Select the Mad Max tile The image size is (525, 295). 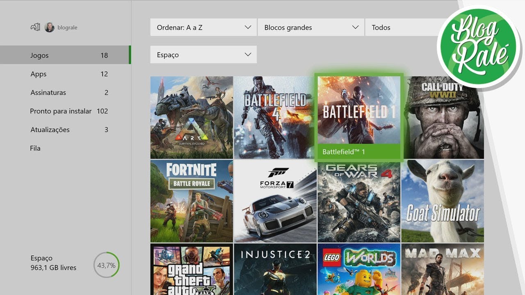(x=443, y=269)
